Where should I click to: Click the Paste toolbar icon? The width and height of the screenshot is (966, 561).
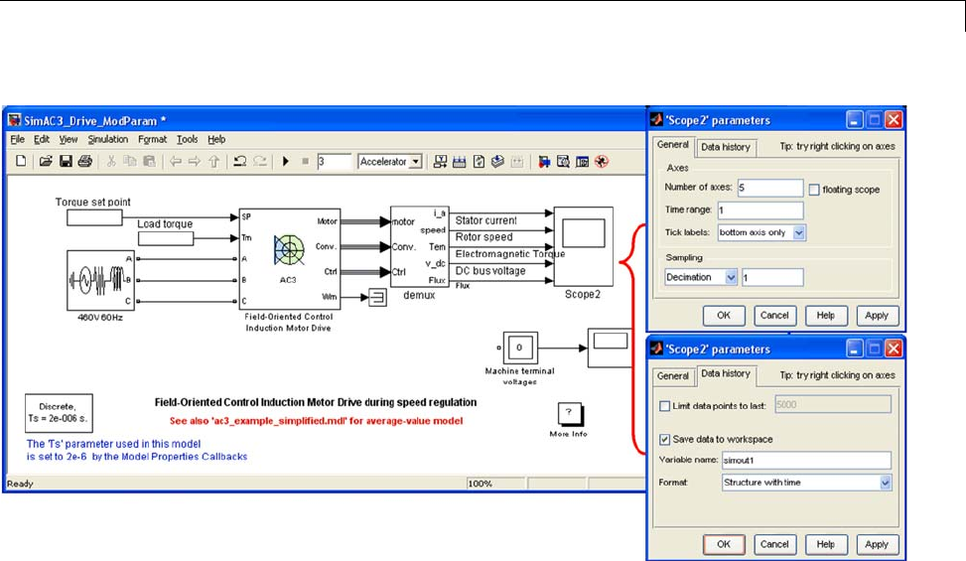(x=149, y=161)
